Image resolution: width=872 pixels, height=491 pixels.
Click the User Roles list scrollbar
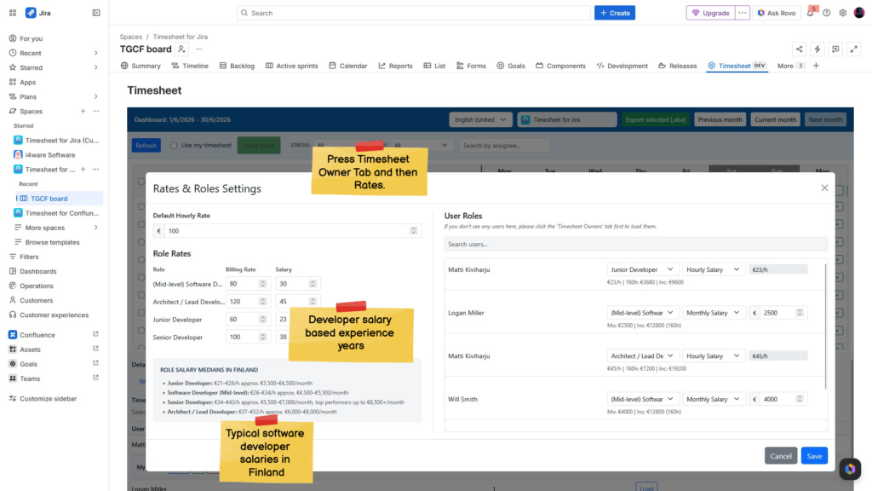[x=826, y=327]
